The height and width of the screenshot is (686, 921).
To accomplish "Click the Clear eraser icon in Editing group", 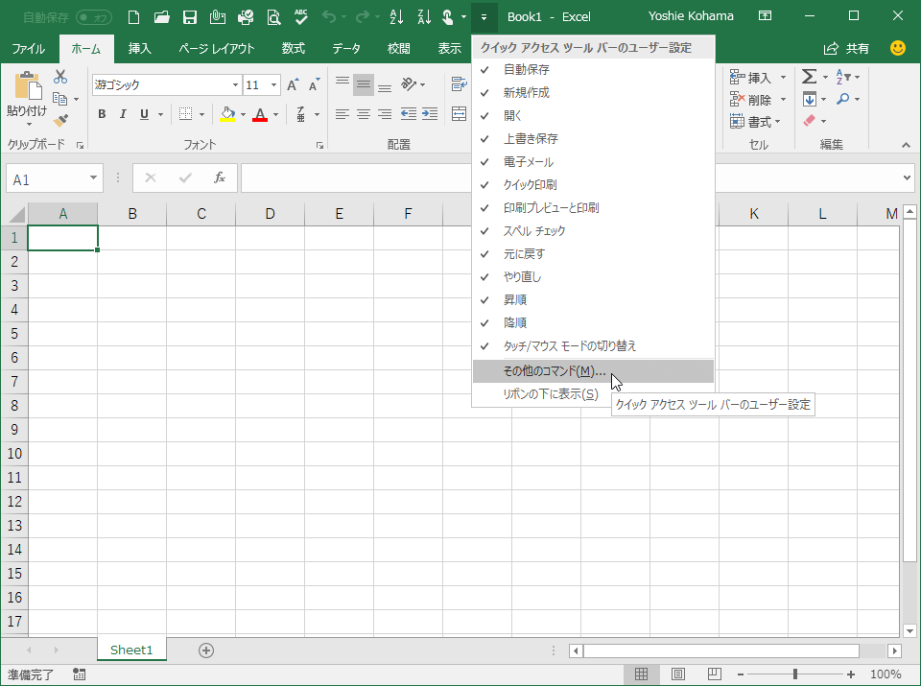I will 810,120.
